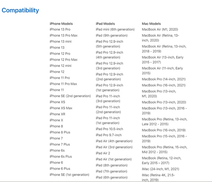The height and width of the screenshot is (182, 212).
Task: Select MacBook Pro (16-inch, 2019)
Action: (164, 130)
